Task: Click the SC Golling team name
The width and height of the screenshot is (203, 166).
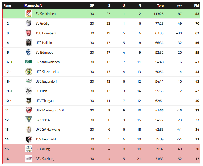Action: pos(43,149)
